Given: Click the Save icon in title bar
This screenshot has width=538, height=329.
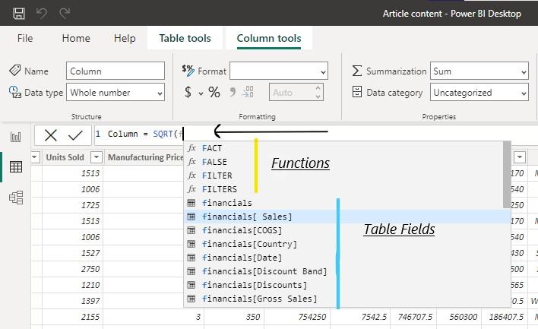Looking at the screenshot, I should [19, 13].
